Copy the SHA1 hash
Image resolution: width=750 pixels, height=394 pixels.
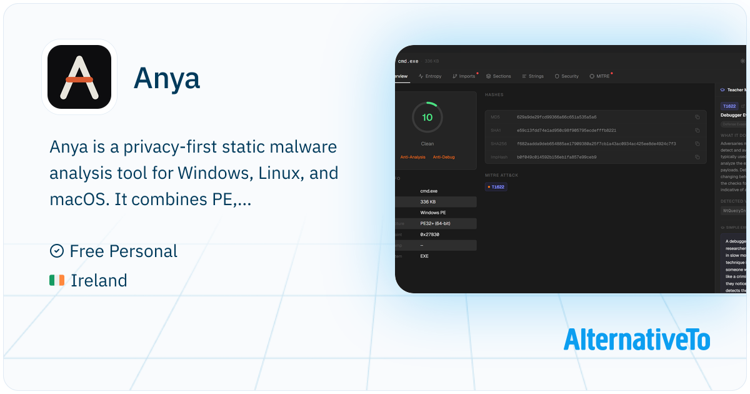697,130
